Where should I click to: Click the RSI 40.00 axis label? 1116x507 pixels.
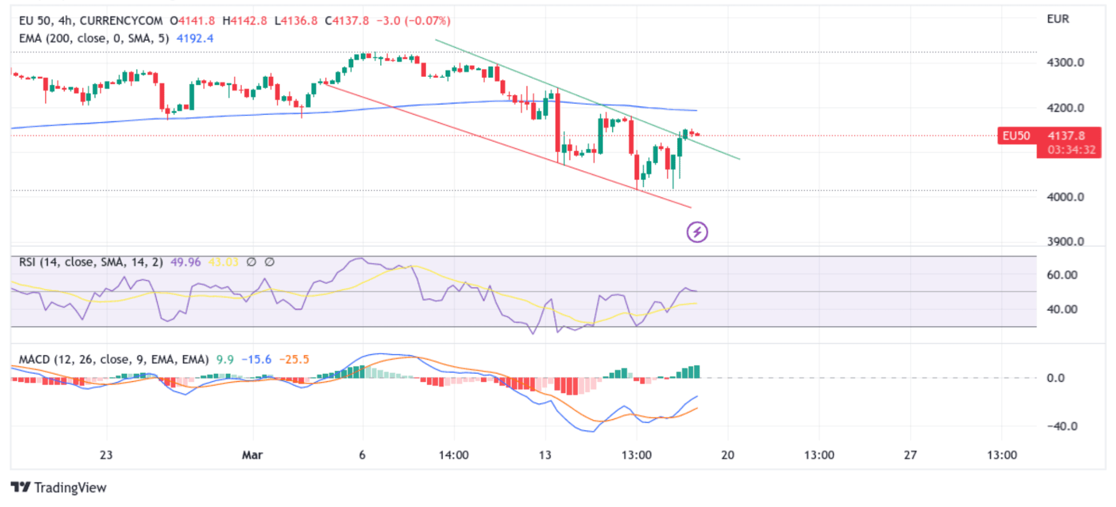tap(1062, 309)
